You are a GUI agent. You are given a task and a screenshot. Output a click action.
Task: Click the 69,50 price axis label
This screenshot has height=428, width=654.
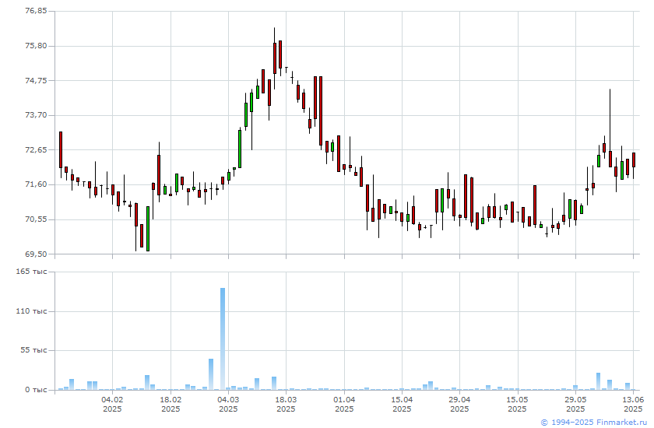pyautogui.click(x=36, y=254)
